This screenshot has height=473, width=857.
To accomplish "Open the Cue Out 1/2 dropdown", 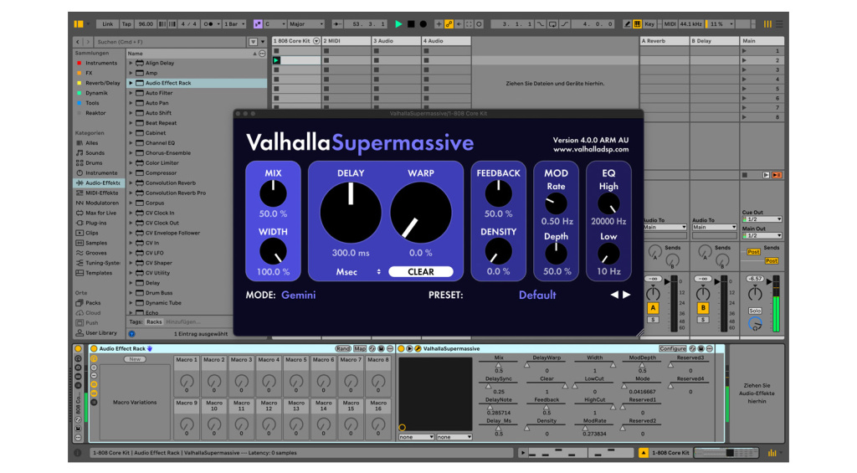I will (x=762, y=219).
